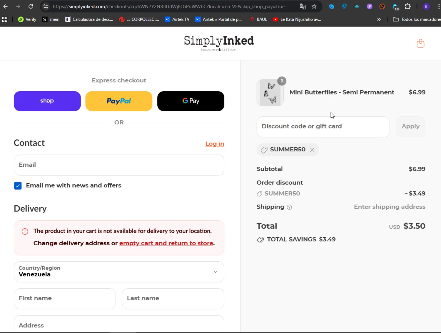441x333 pixels.
Task: Pay with Shop Pay button
Action: coord(47,101)
